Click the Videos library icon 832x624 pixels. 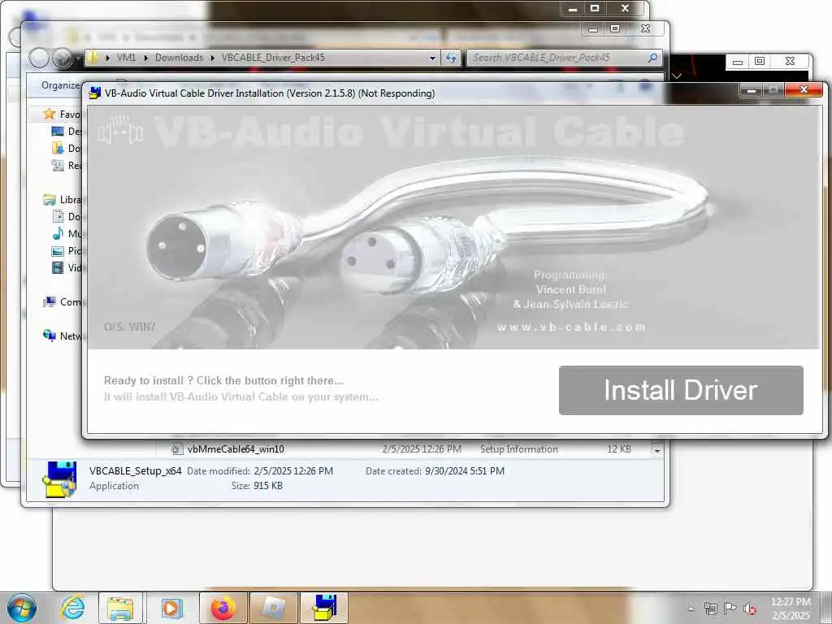58,267
